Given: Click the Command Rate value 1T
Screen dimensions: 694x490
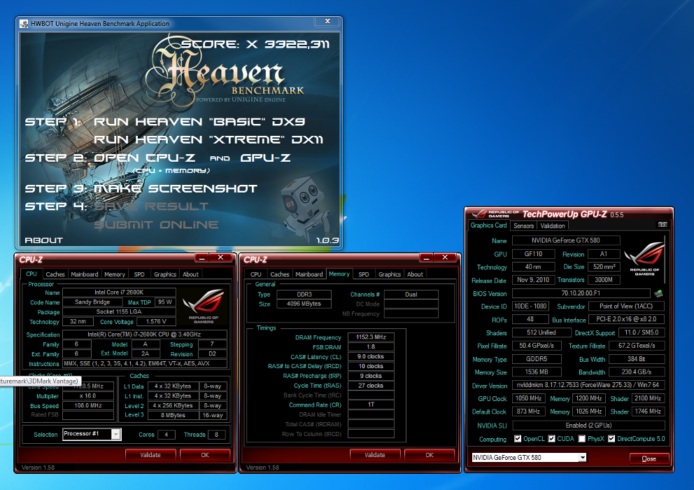Looking at the screenshot, I should pos(371,405).
